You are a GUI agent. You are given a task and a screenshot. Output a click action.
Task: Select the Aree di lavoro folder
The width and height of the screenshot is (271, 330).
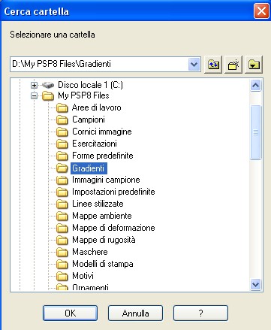pos(97,107)
